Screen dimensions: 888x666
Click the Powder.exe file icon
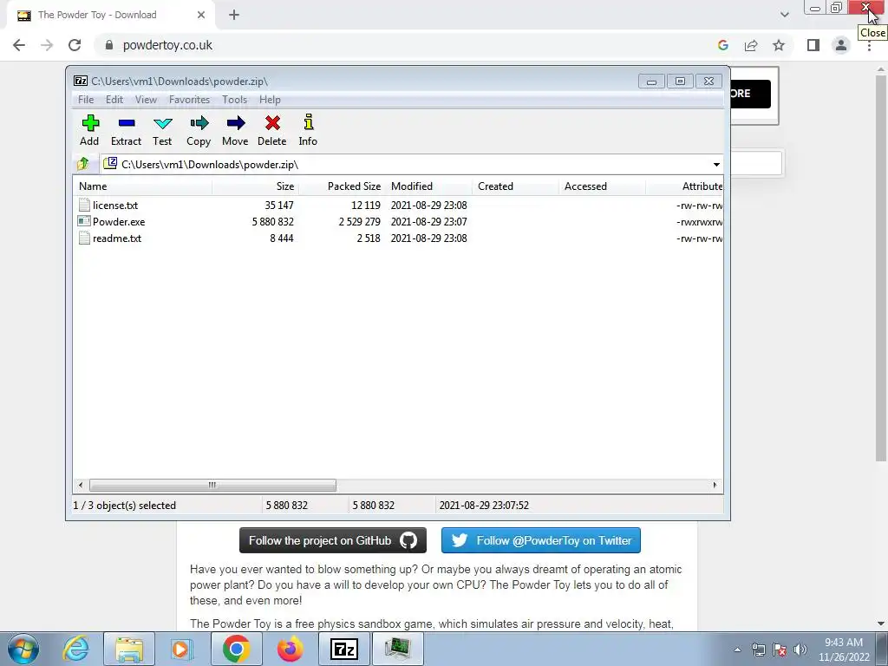(84, 221)
